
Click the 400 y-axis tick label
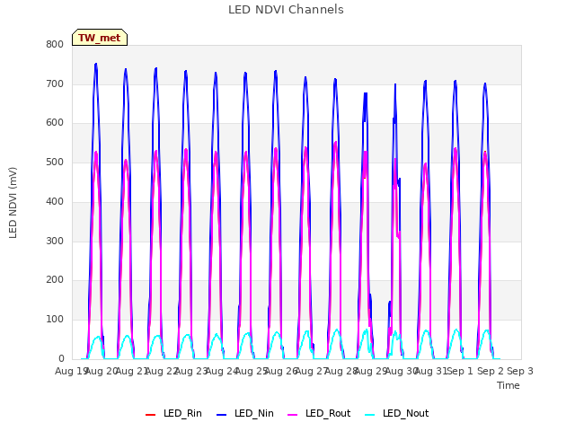coord(55,201)
